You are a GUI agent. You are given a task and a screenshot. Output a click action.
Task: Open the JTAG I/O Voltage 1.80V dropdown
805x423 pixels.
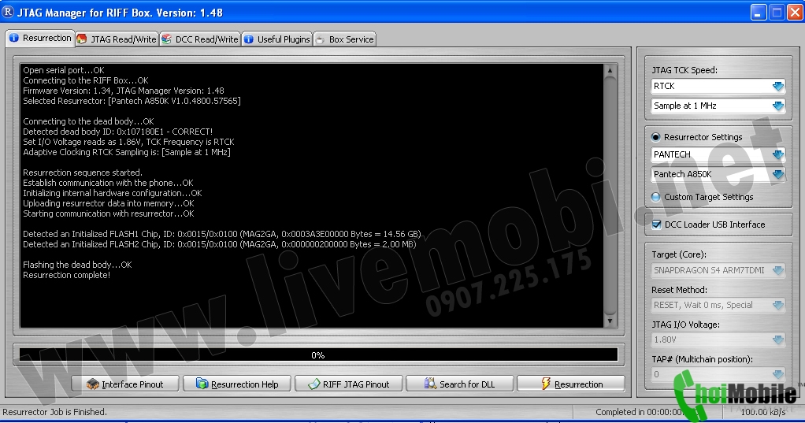778,340
